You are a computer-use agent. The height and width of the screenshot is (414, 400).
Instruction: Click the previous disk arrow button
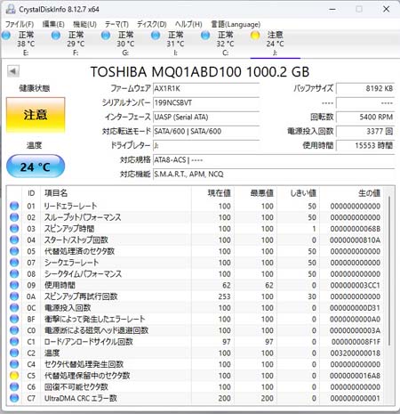pyautogui.click(x=13, y=71)
